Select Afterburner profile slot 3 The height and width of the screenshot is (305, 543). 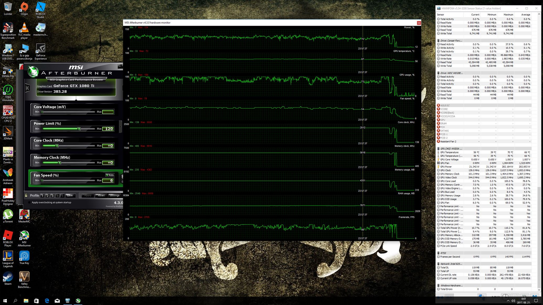[x=52, y=196]
